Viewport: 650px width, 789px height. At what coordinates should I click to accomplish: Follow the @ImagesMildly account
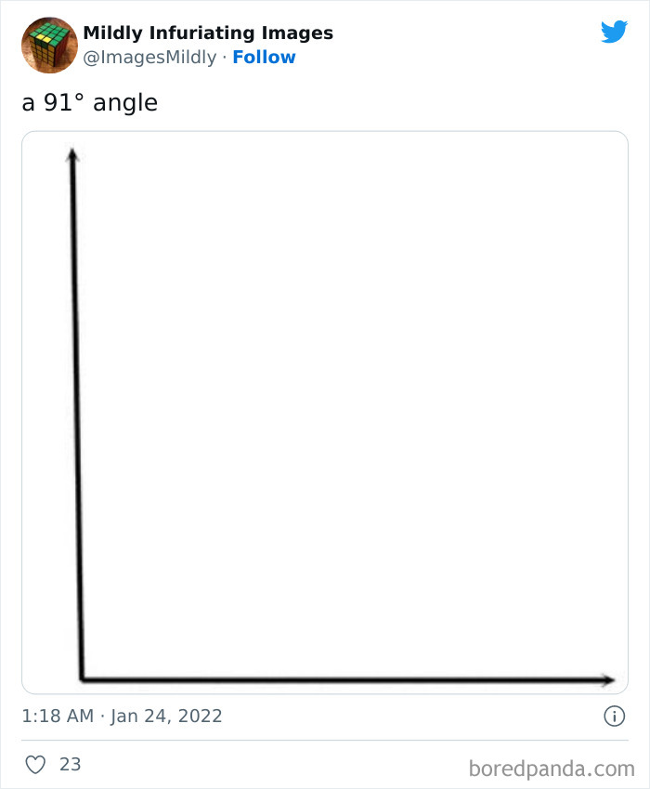coord(264,57)
